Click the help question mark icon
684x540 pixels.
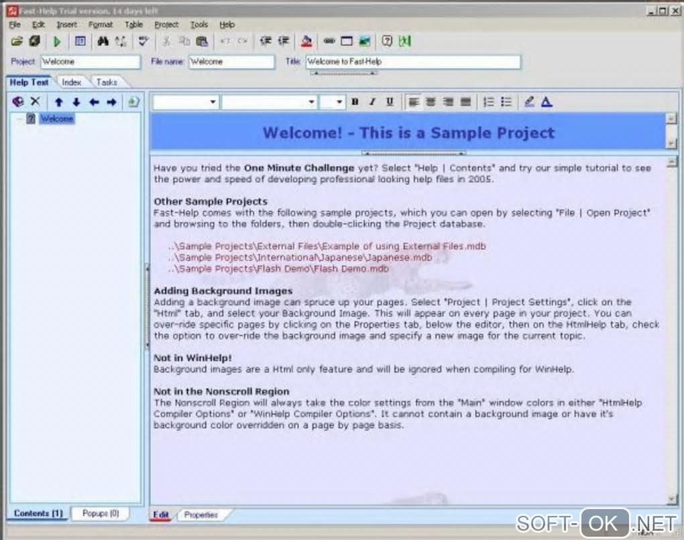[x=387, y=42]
